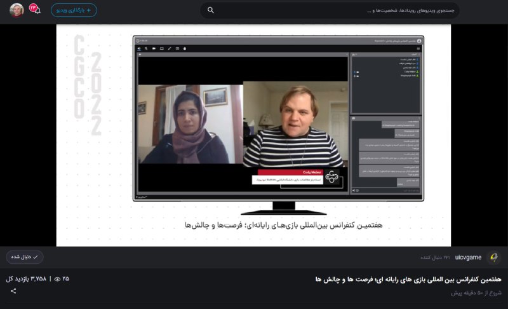Share this video with the share icon
Viewport: 508px width, 309px height.
point(13,291)
